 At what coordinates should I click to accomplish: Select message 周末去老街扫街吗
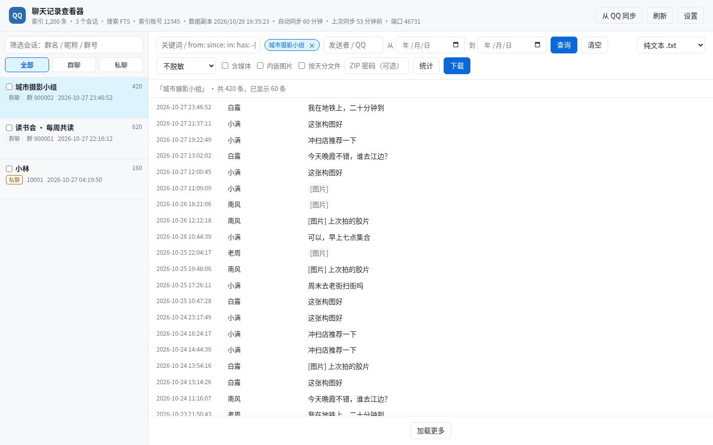tap(336, 286)
